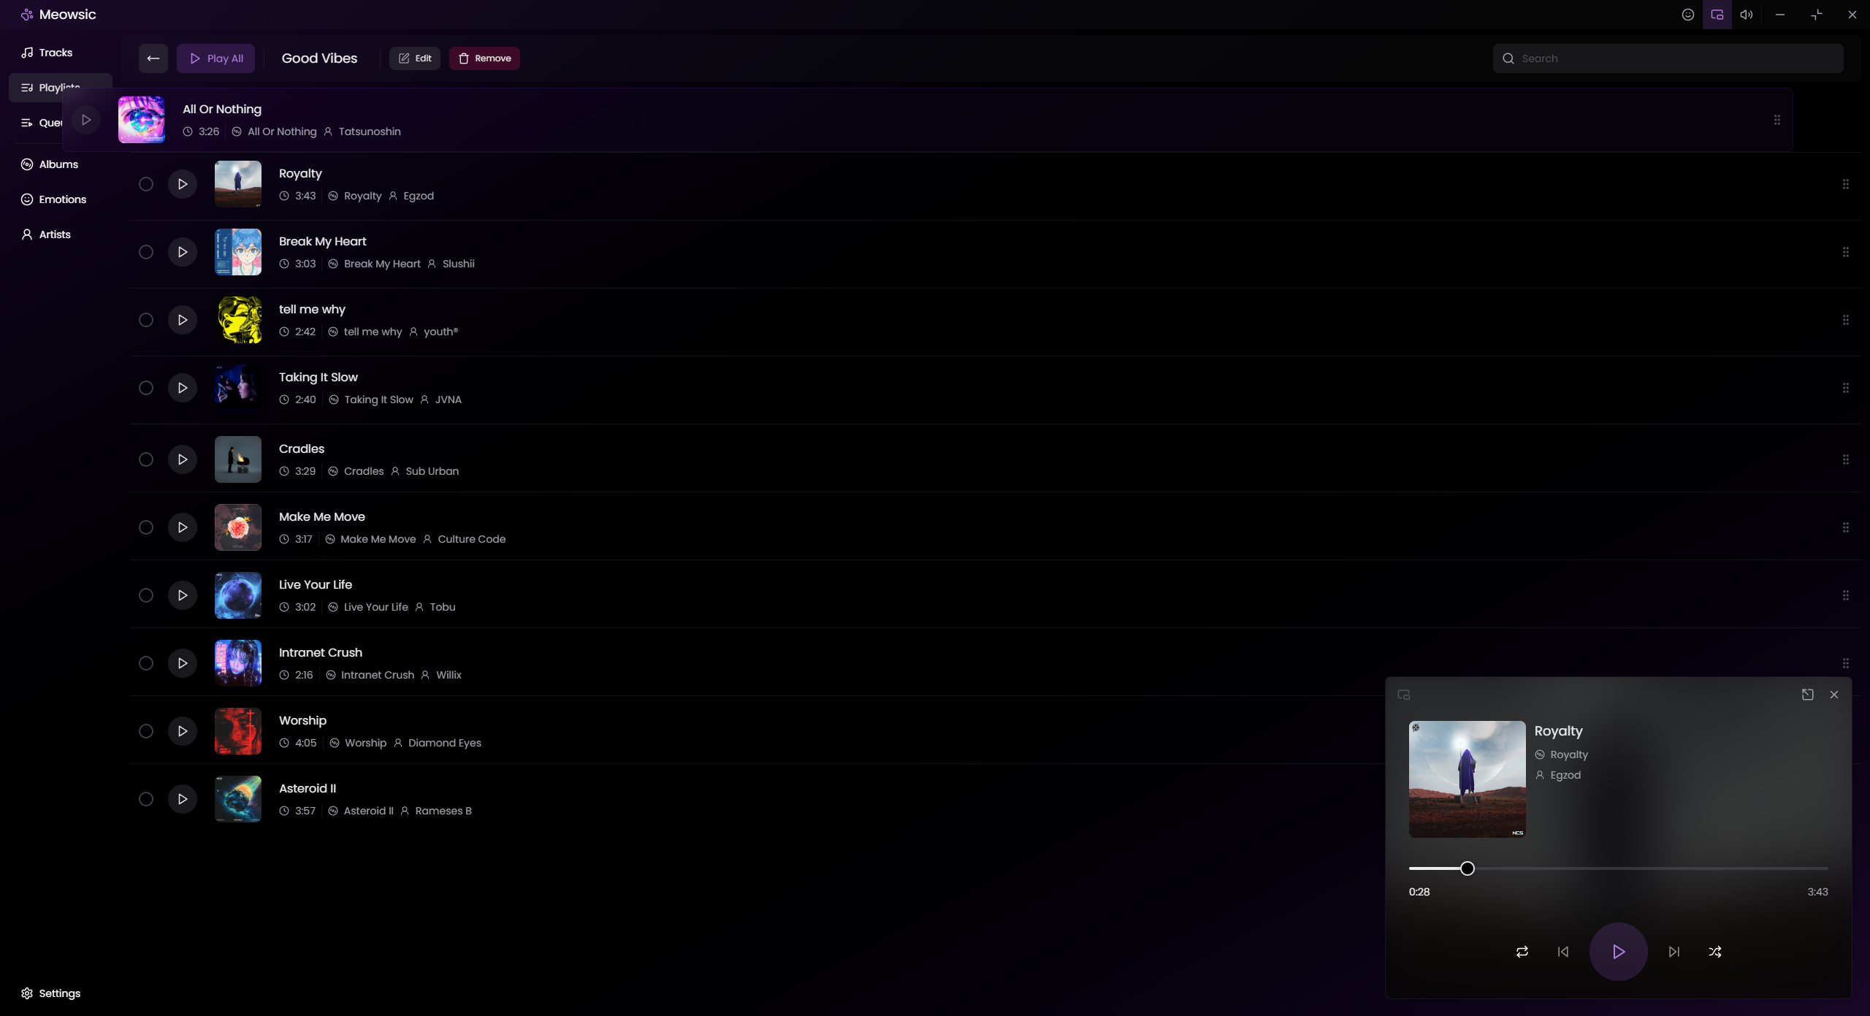The image size is (1870, 1016).
Task: Toggle the mini player icon in title bar
Action: click(x=1717, y=15)
